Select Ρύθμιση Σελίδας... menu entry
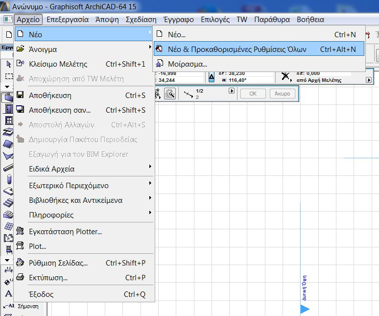This screenshot has height=316, width=379. click(x=84, y=263)
